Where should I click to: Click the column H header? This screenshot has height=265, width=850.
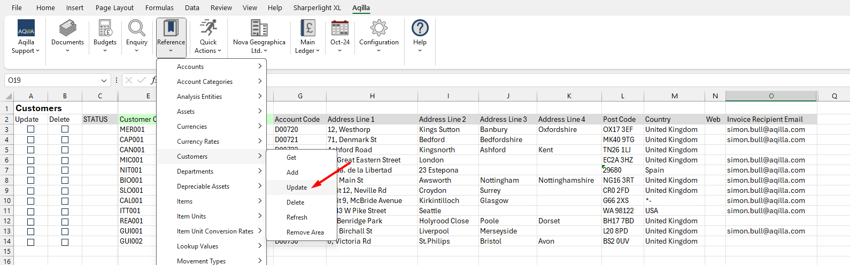[372, 96]
